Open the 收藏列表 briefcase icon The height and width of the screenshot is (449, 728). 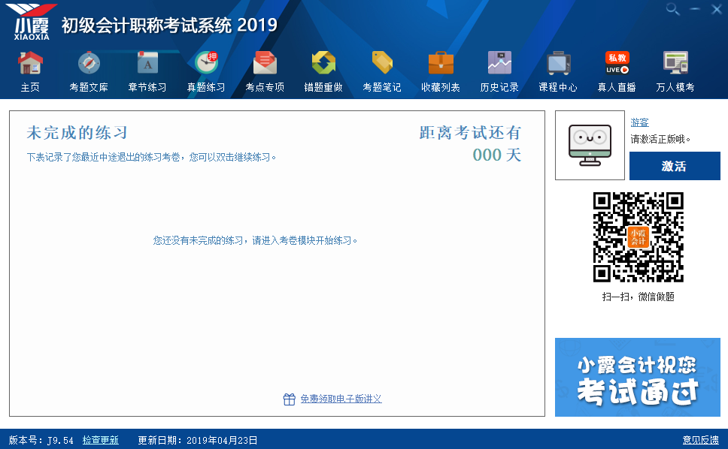point(441,63)
